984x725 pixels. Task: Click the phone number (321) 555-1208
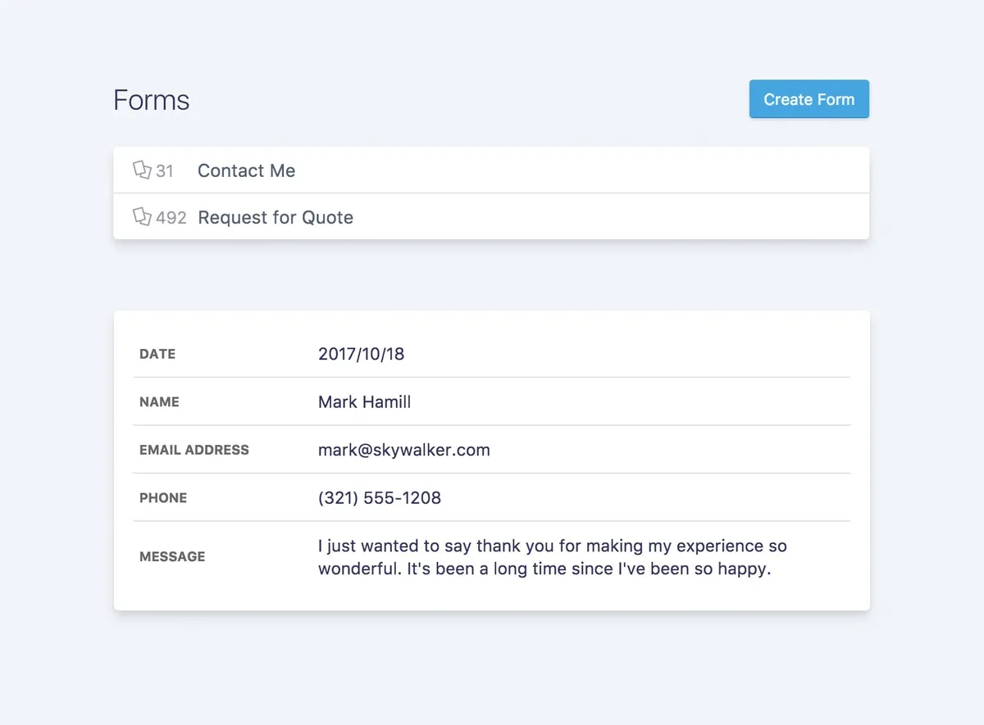point(379,498)
